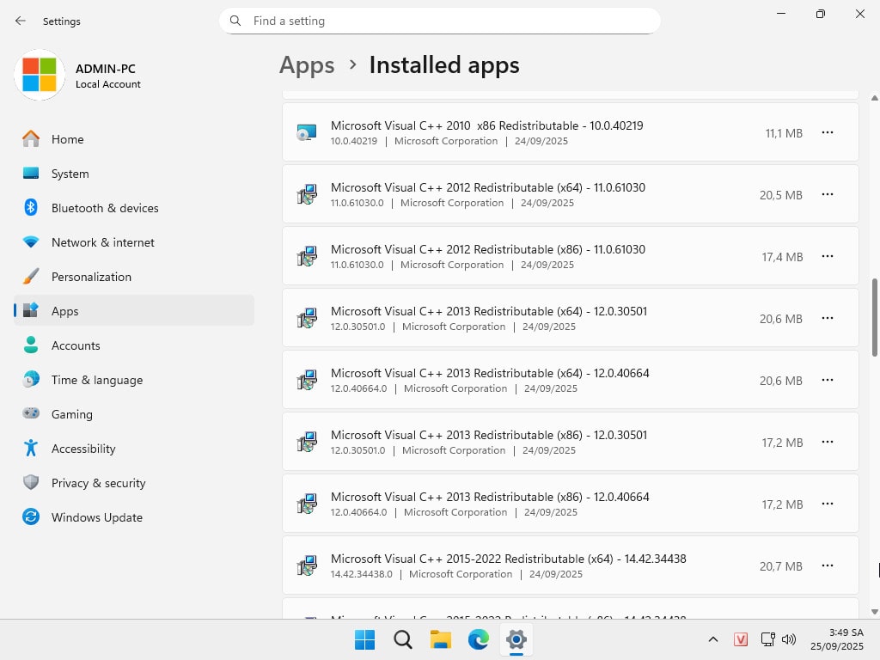This screenshot has height=660, width=880.
Task: Navigate to the Home settings page
Action: [x=67, y=139]
